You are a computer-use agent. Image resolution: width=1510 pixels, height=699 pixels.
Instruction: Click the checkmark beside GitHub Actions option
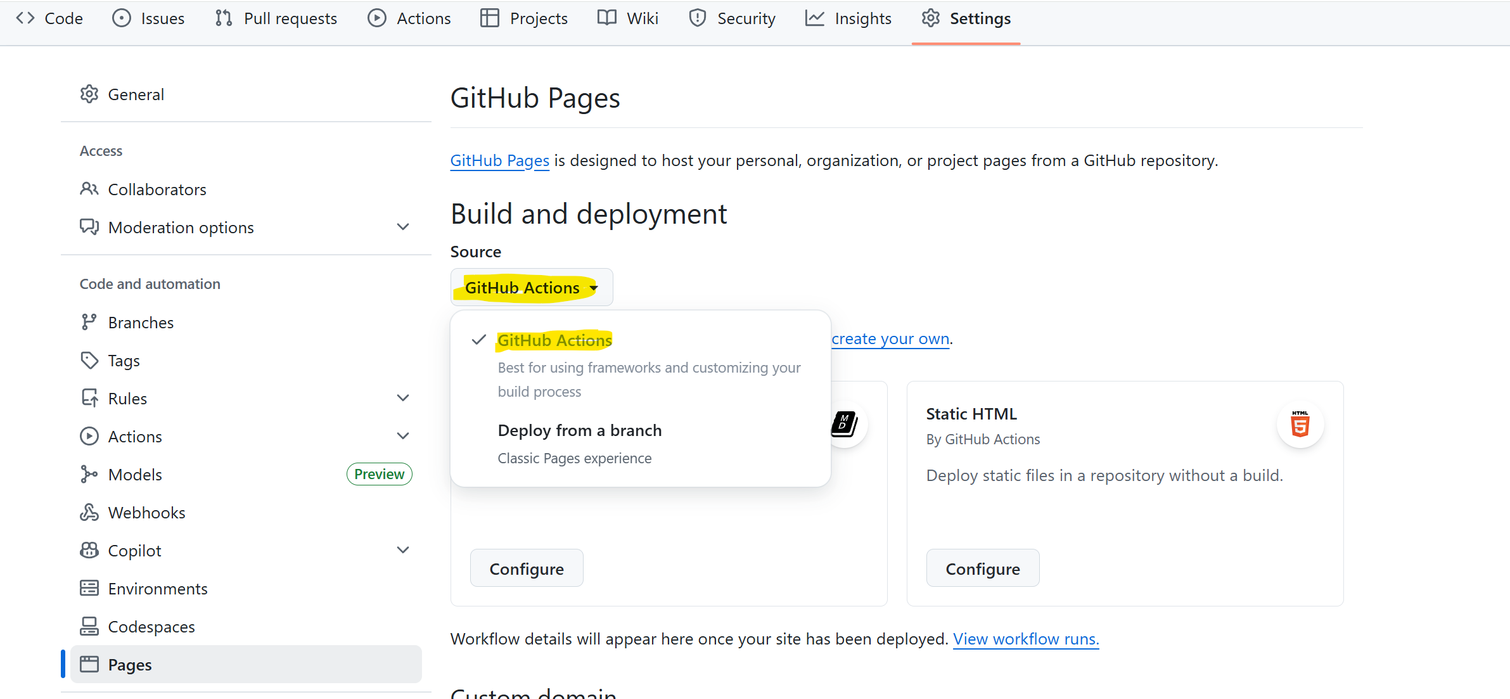tap(479, 340)
